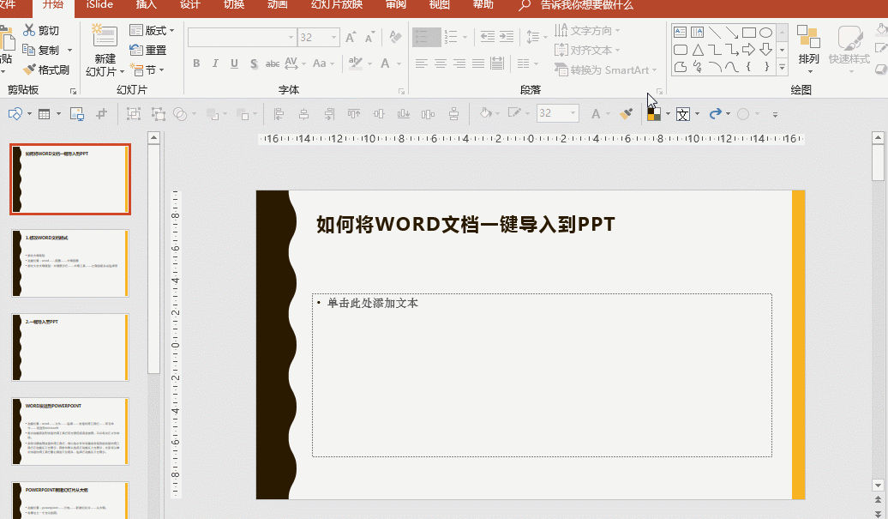The image size is (888, 519).
Task: Select the oval shape in gallery
Action: 765,33
